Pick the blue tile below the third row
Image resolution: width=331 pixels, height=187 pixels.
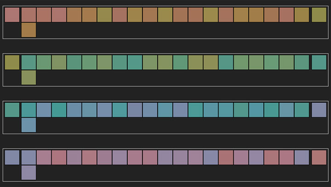(x=29, y=125)
